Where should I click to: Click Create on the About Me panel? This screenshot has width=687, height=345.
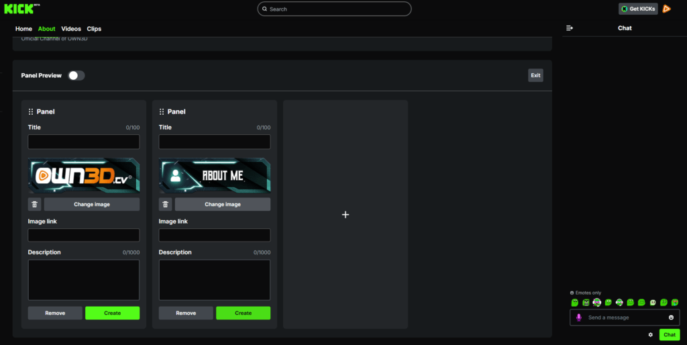point(243,313)
